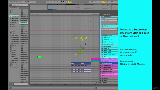Click the Re-enable Automation button
160x90 pixels.
(71, 2)
